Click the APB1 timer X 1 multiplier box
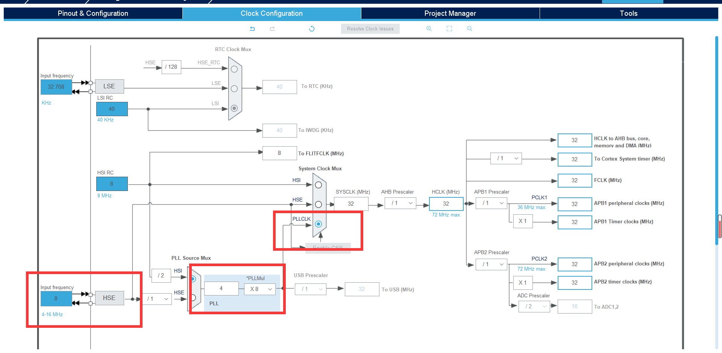Image resolution: width=722 pixels, height=353 pixels. click(523, 221)
